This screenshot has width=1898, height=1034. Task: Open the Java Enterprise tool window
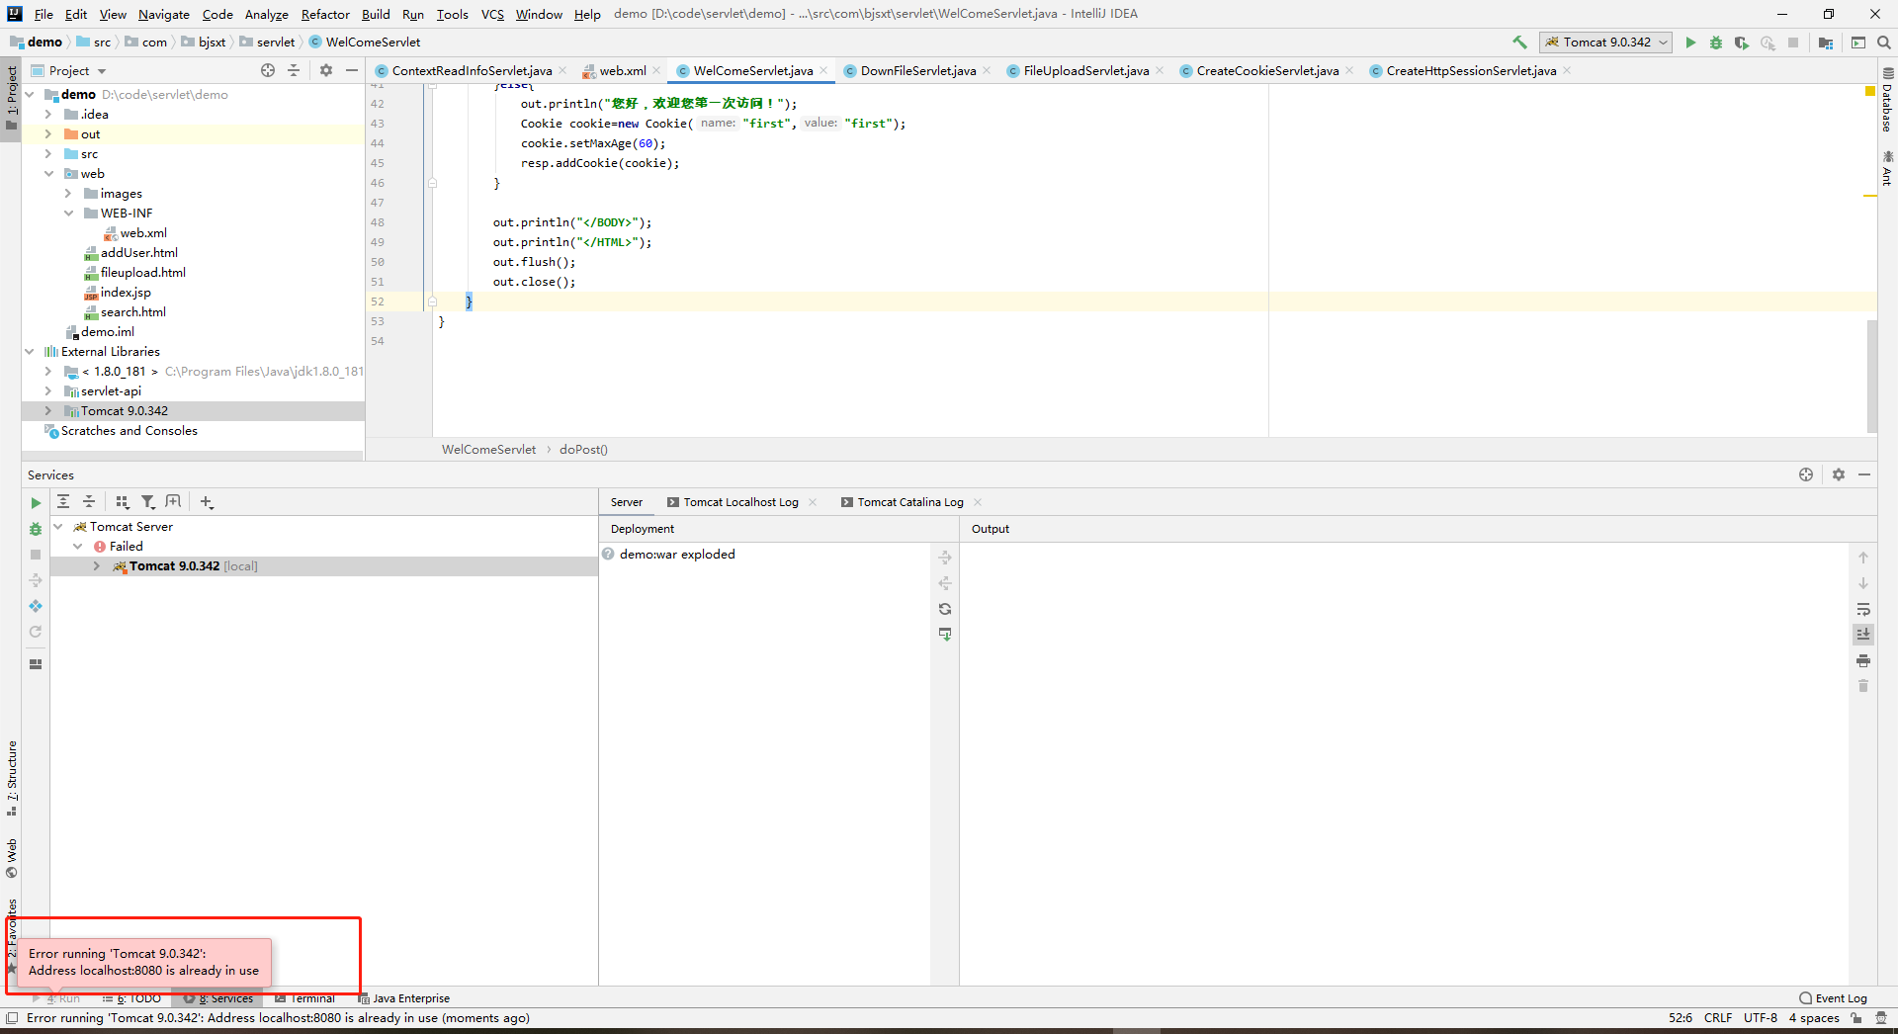(403, 998)
